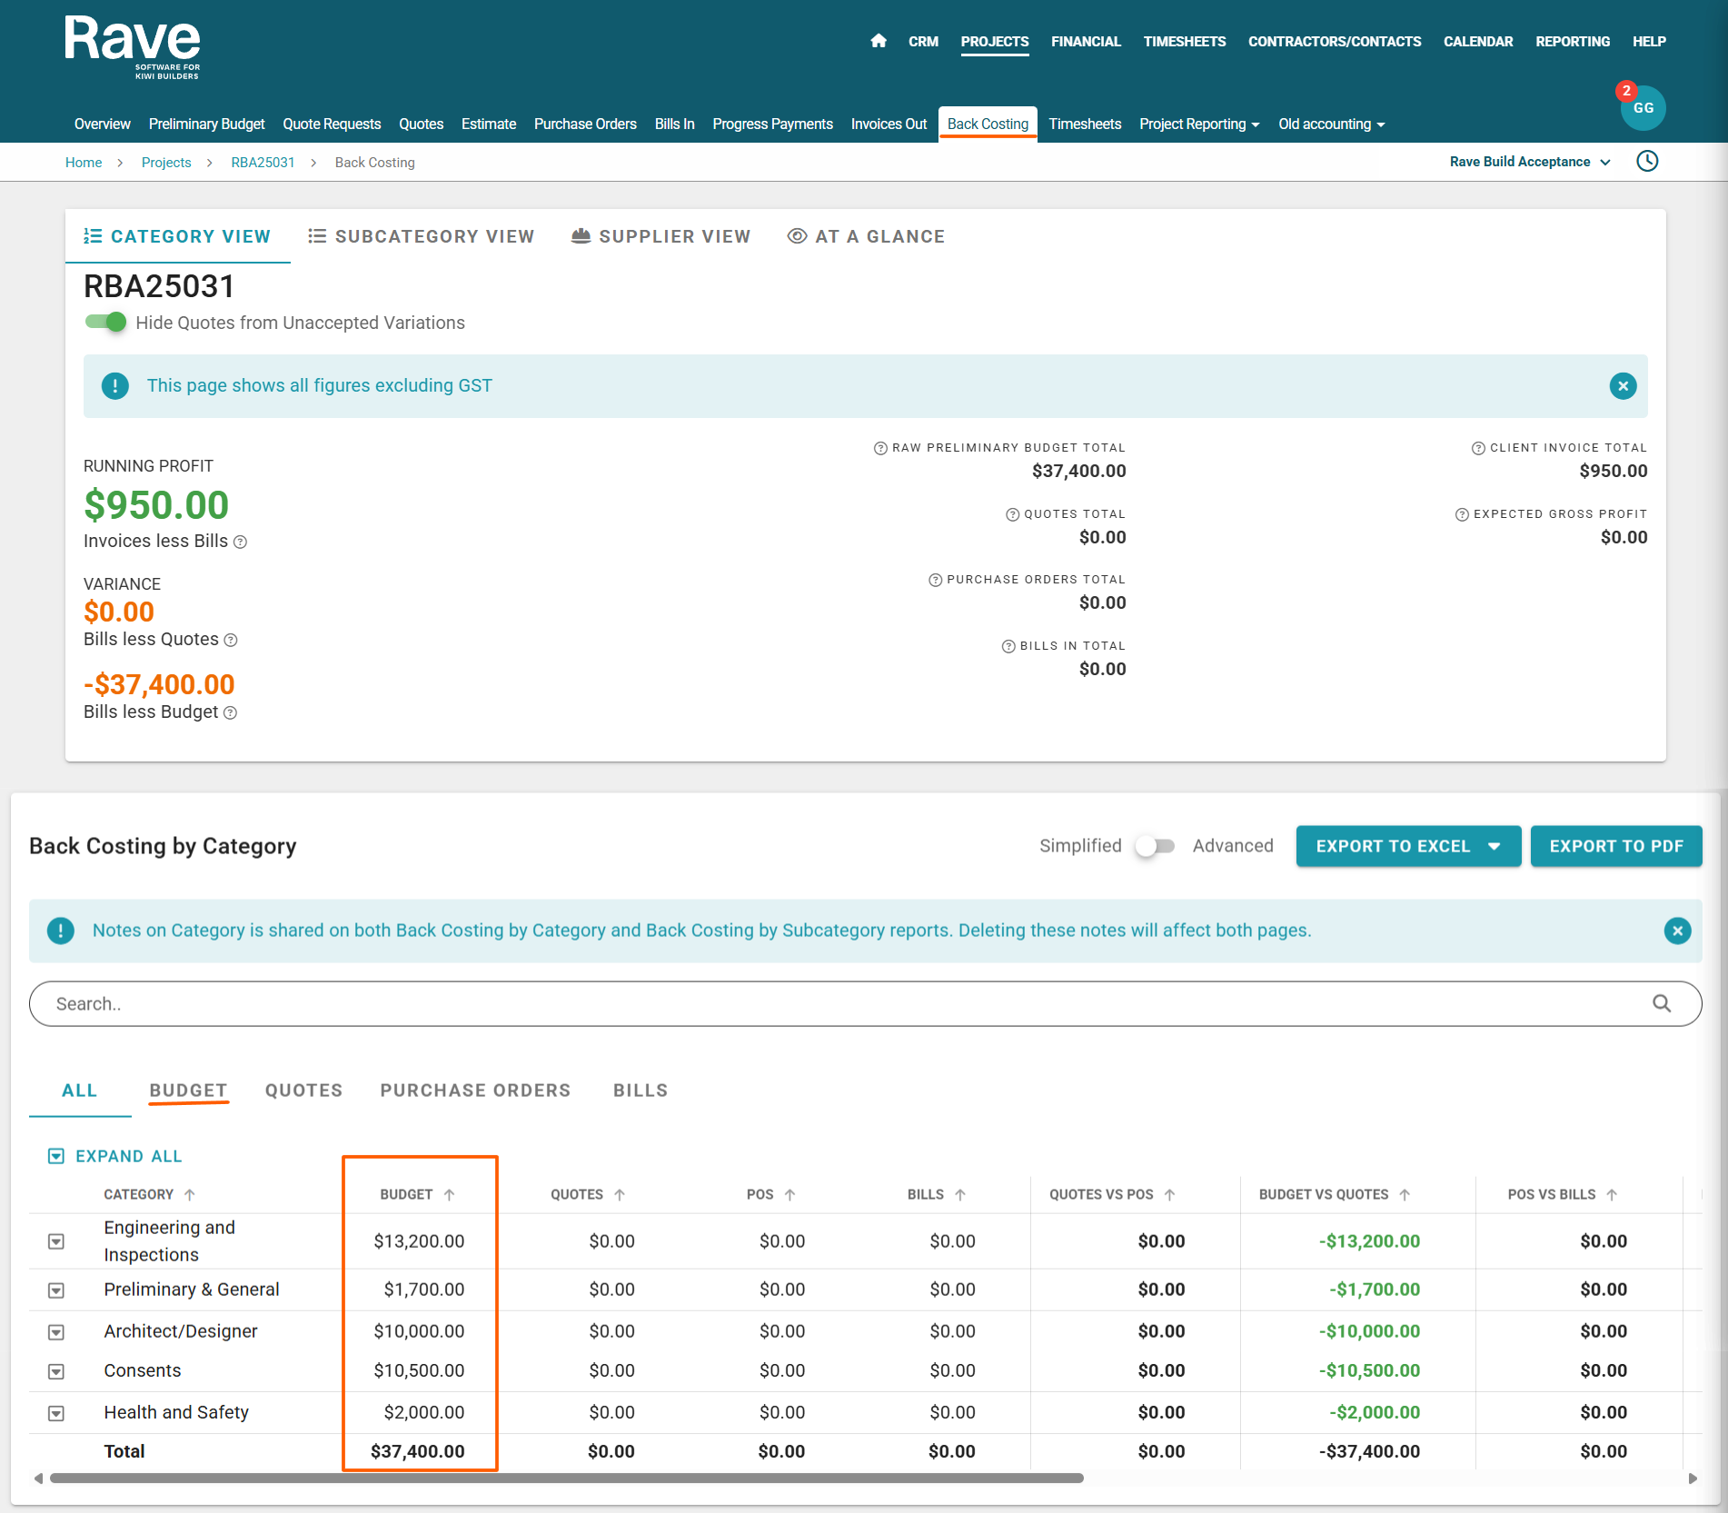Viewport: 1728px width, 1513px height.
Task: Sort by Category column arrow
Action: click(189, 1195)
